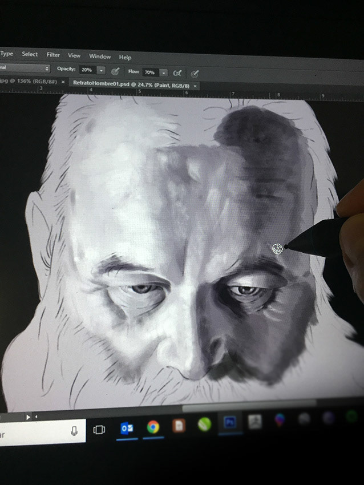Open the Type menu
The width and height of the screenshot is (364, 485).
7,54
